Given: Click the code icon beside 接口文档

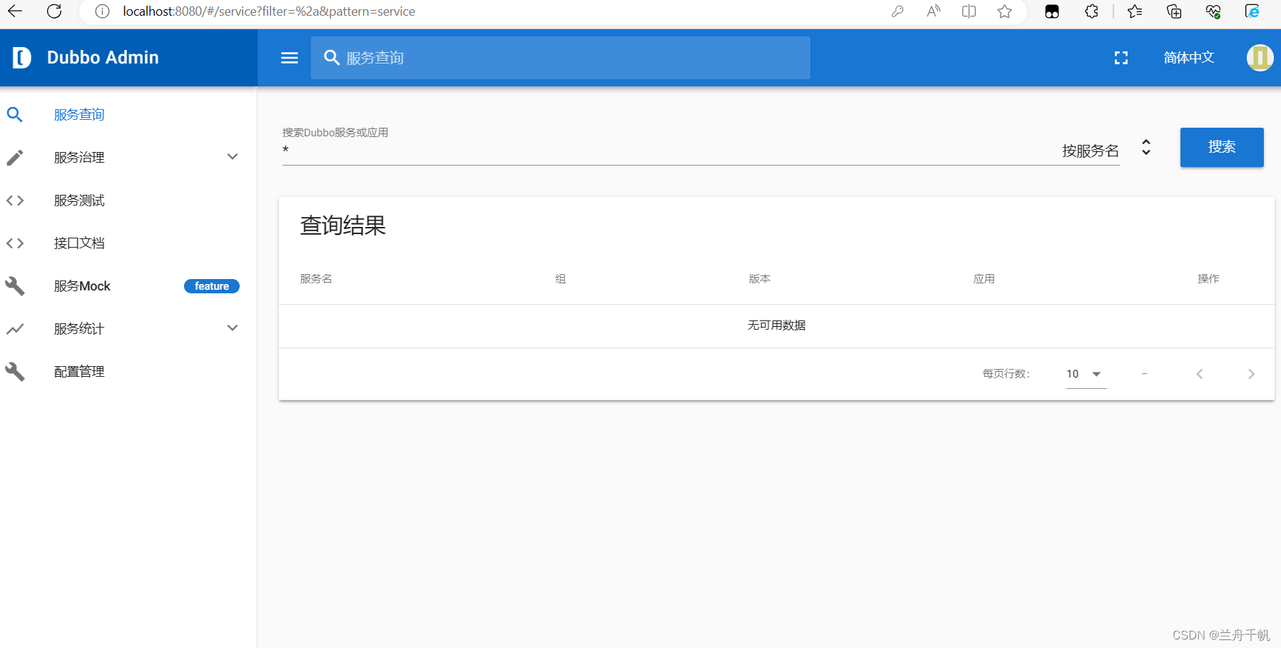Looking at the screenshot, I should (15, 243).
